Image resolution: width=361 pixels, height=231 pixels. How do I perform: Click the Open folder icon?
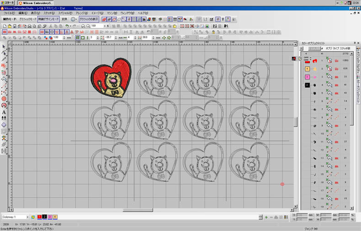pos(10,26)
